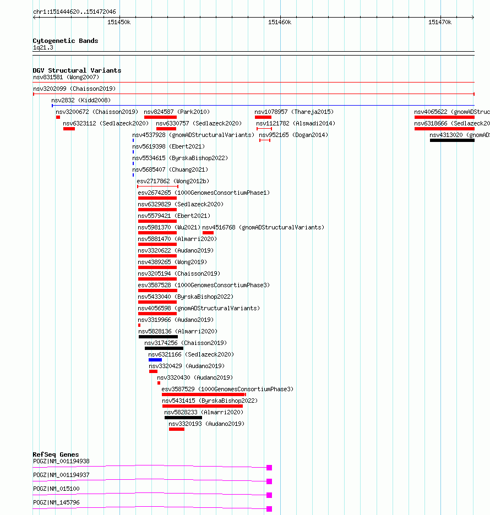The height and width of the screenshot is (515, 490).
Task: Select nsv6321166 (Sedlazeck2020) label
Action: tap(191, 354)
